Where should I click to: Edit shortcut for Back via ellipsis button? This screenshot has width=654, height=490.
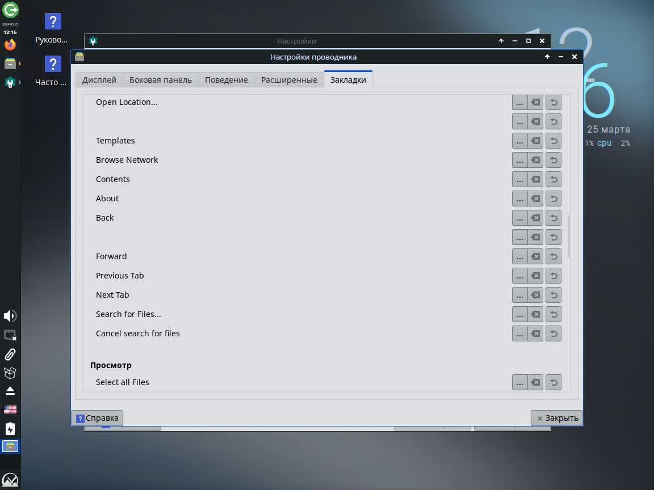[519, 218]
